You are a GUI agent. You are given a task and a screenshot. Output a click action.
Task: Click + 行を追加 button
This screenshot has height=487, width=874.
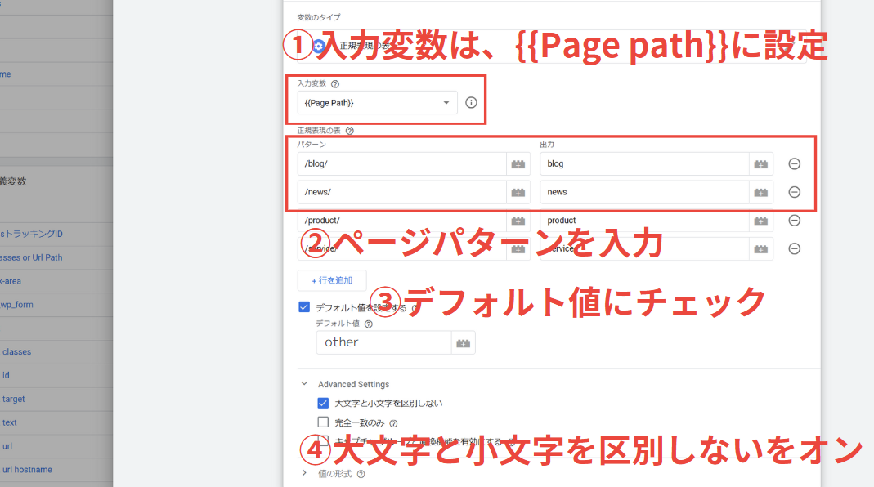point(332,280)
